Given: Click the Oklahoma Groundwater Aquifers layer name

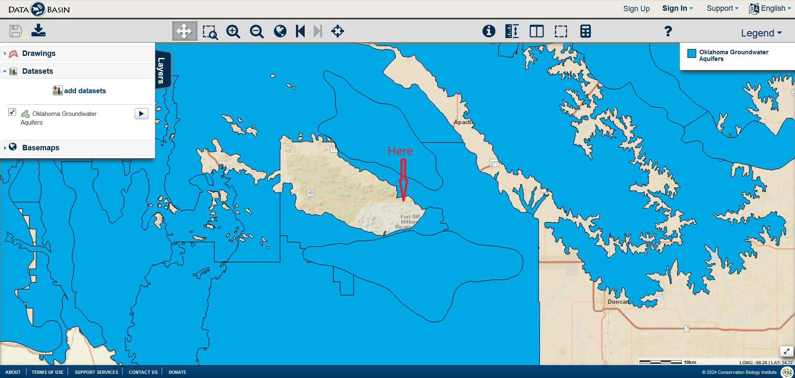Looking at the screenshot, I should (58, 118).
